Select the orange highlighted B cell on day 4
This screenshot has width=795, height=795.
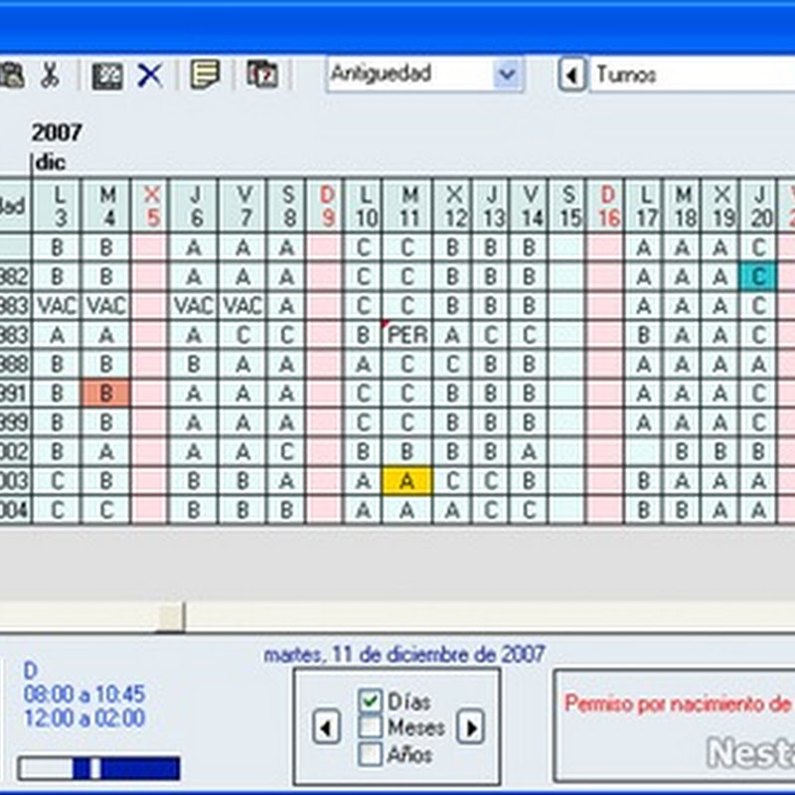[x=105, y=393]
